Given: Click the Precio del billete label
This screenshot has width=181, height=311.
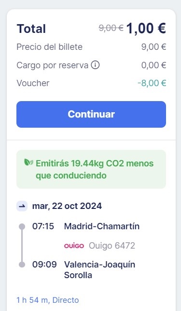Looking at the screenshot, I should (49, 47).
